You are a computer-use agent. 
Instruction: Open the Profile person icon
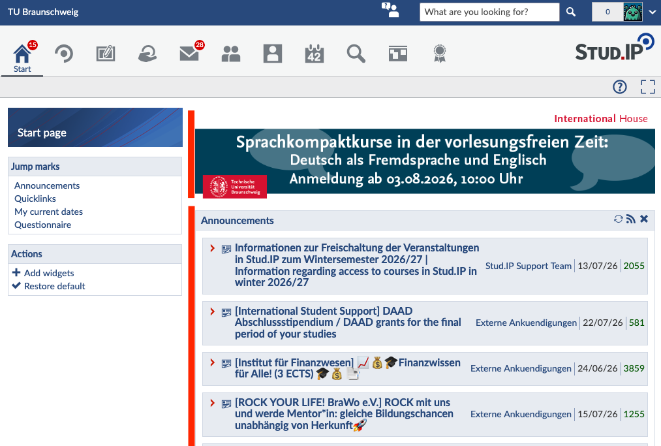coord(273,54)
